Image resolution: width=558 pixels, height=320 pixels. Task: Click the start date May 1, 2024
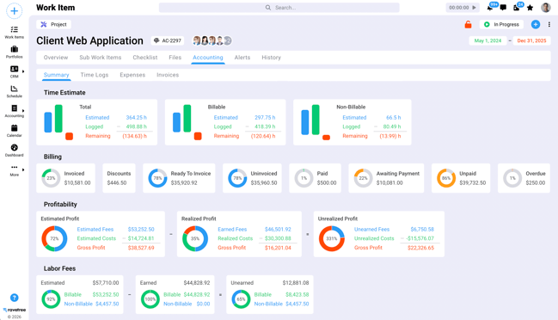[x=487, y=40]
